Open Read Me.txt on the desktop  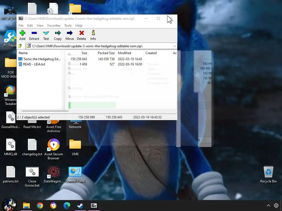click(x=32, y=125)
